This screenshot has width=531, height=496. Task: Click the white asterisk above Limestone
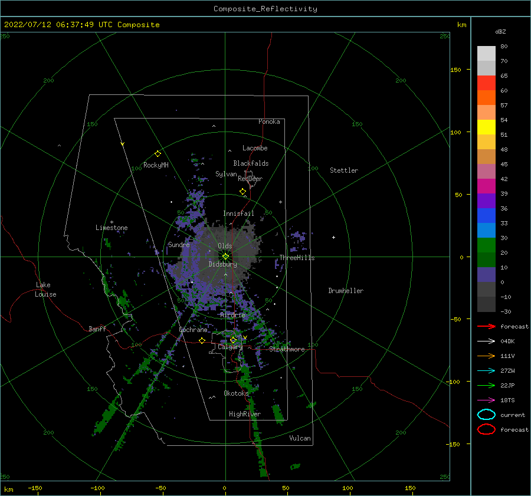point(112,222)
